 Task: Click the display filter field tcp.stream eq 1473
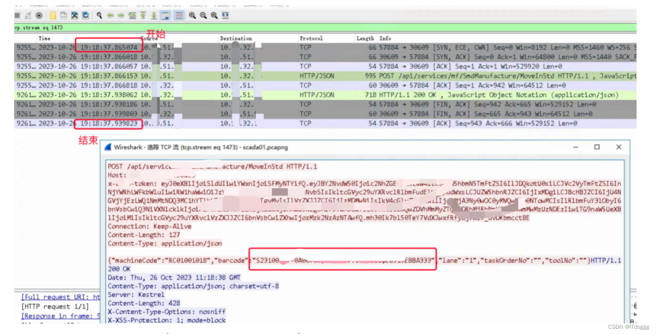[x=325, y=27]
